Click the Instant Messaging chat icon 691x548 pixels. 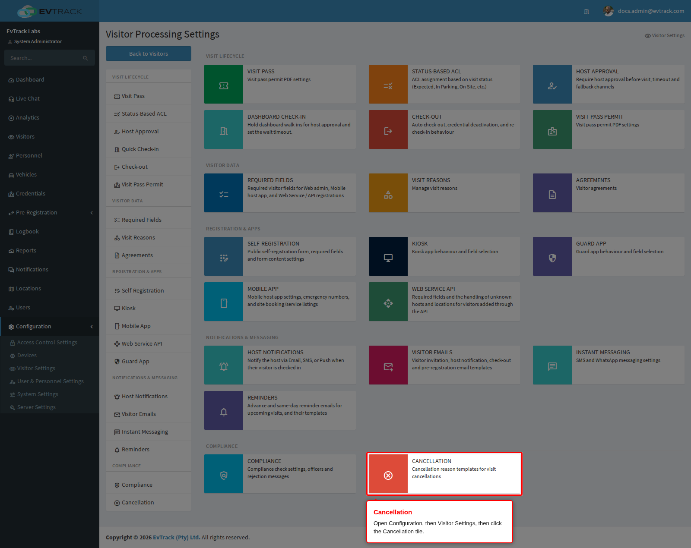tap(552, 365)
